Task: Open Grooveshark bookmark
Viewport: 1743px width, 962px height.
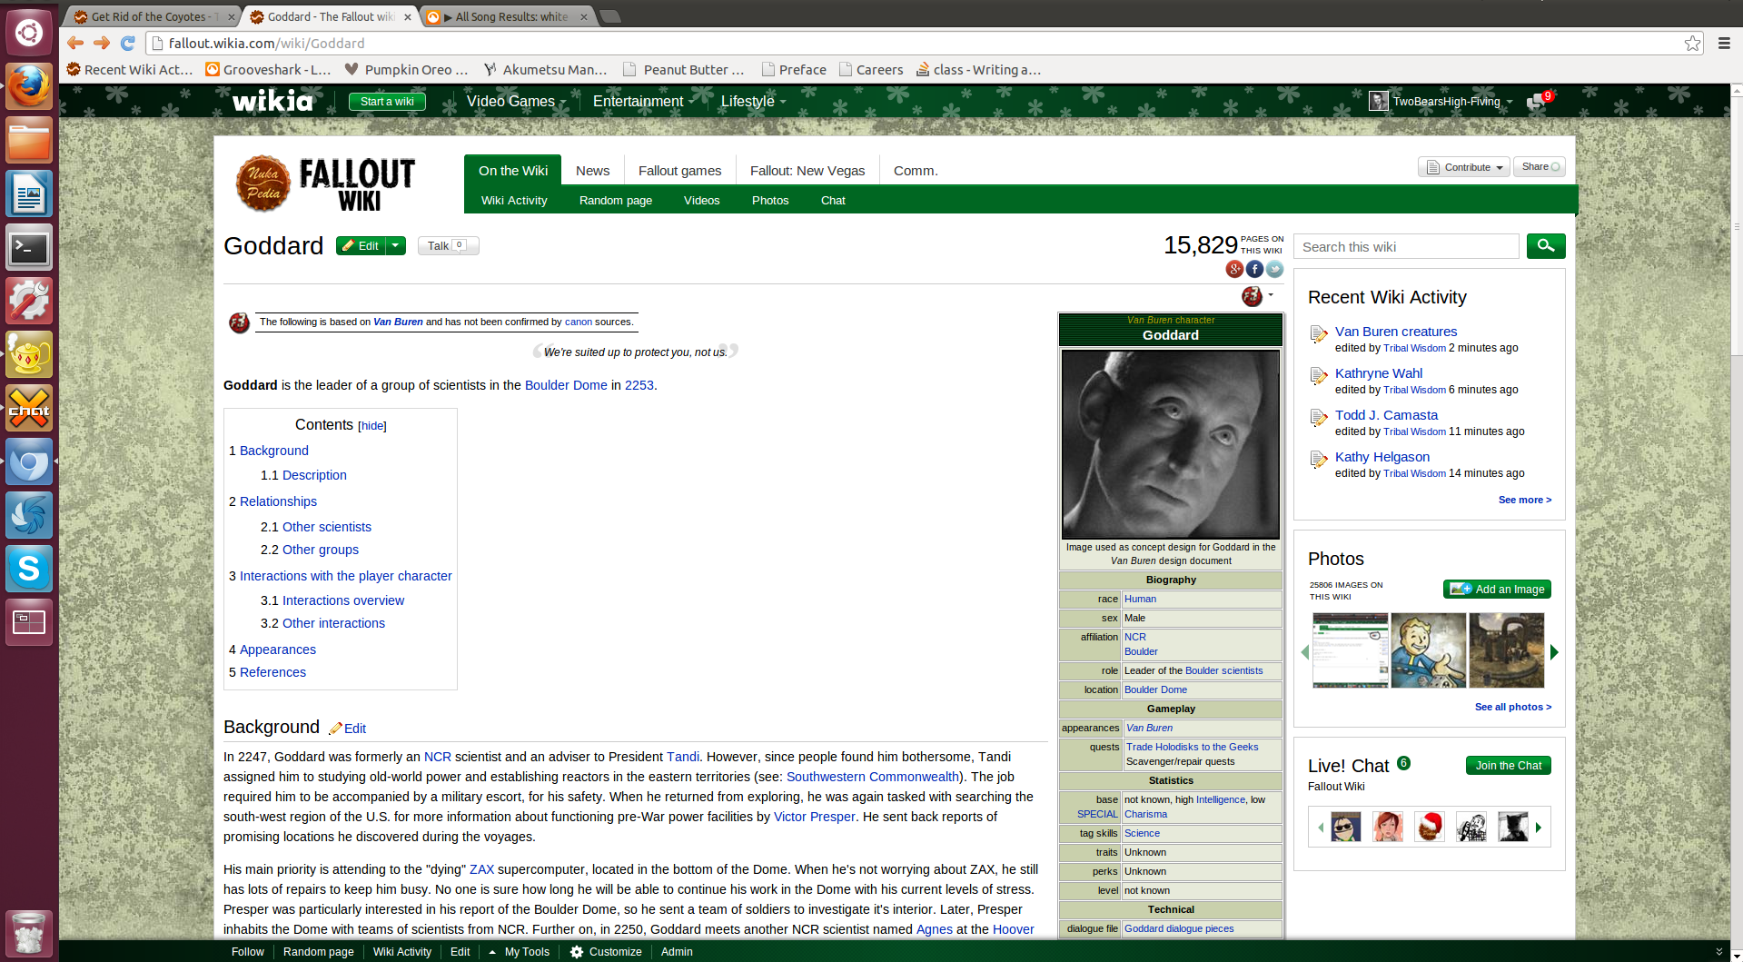Action: pos(268,69)
